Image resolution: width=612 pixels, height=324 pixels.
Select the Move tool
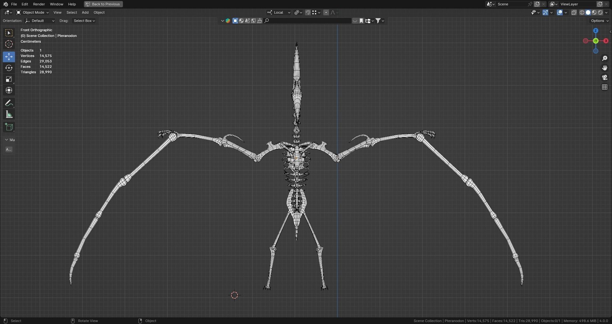(x=9, y=57)
